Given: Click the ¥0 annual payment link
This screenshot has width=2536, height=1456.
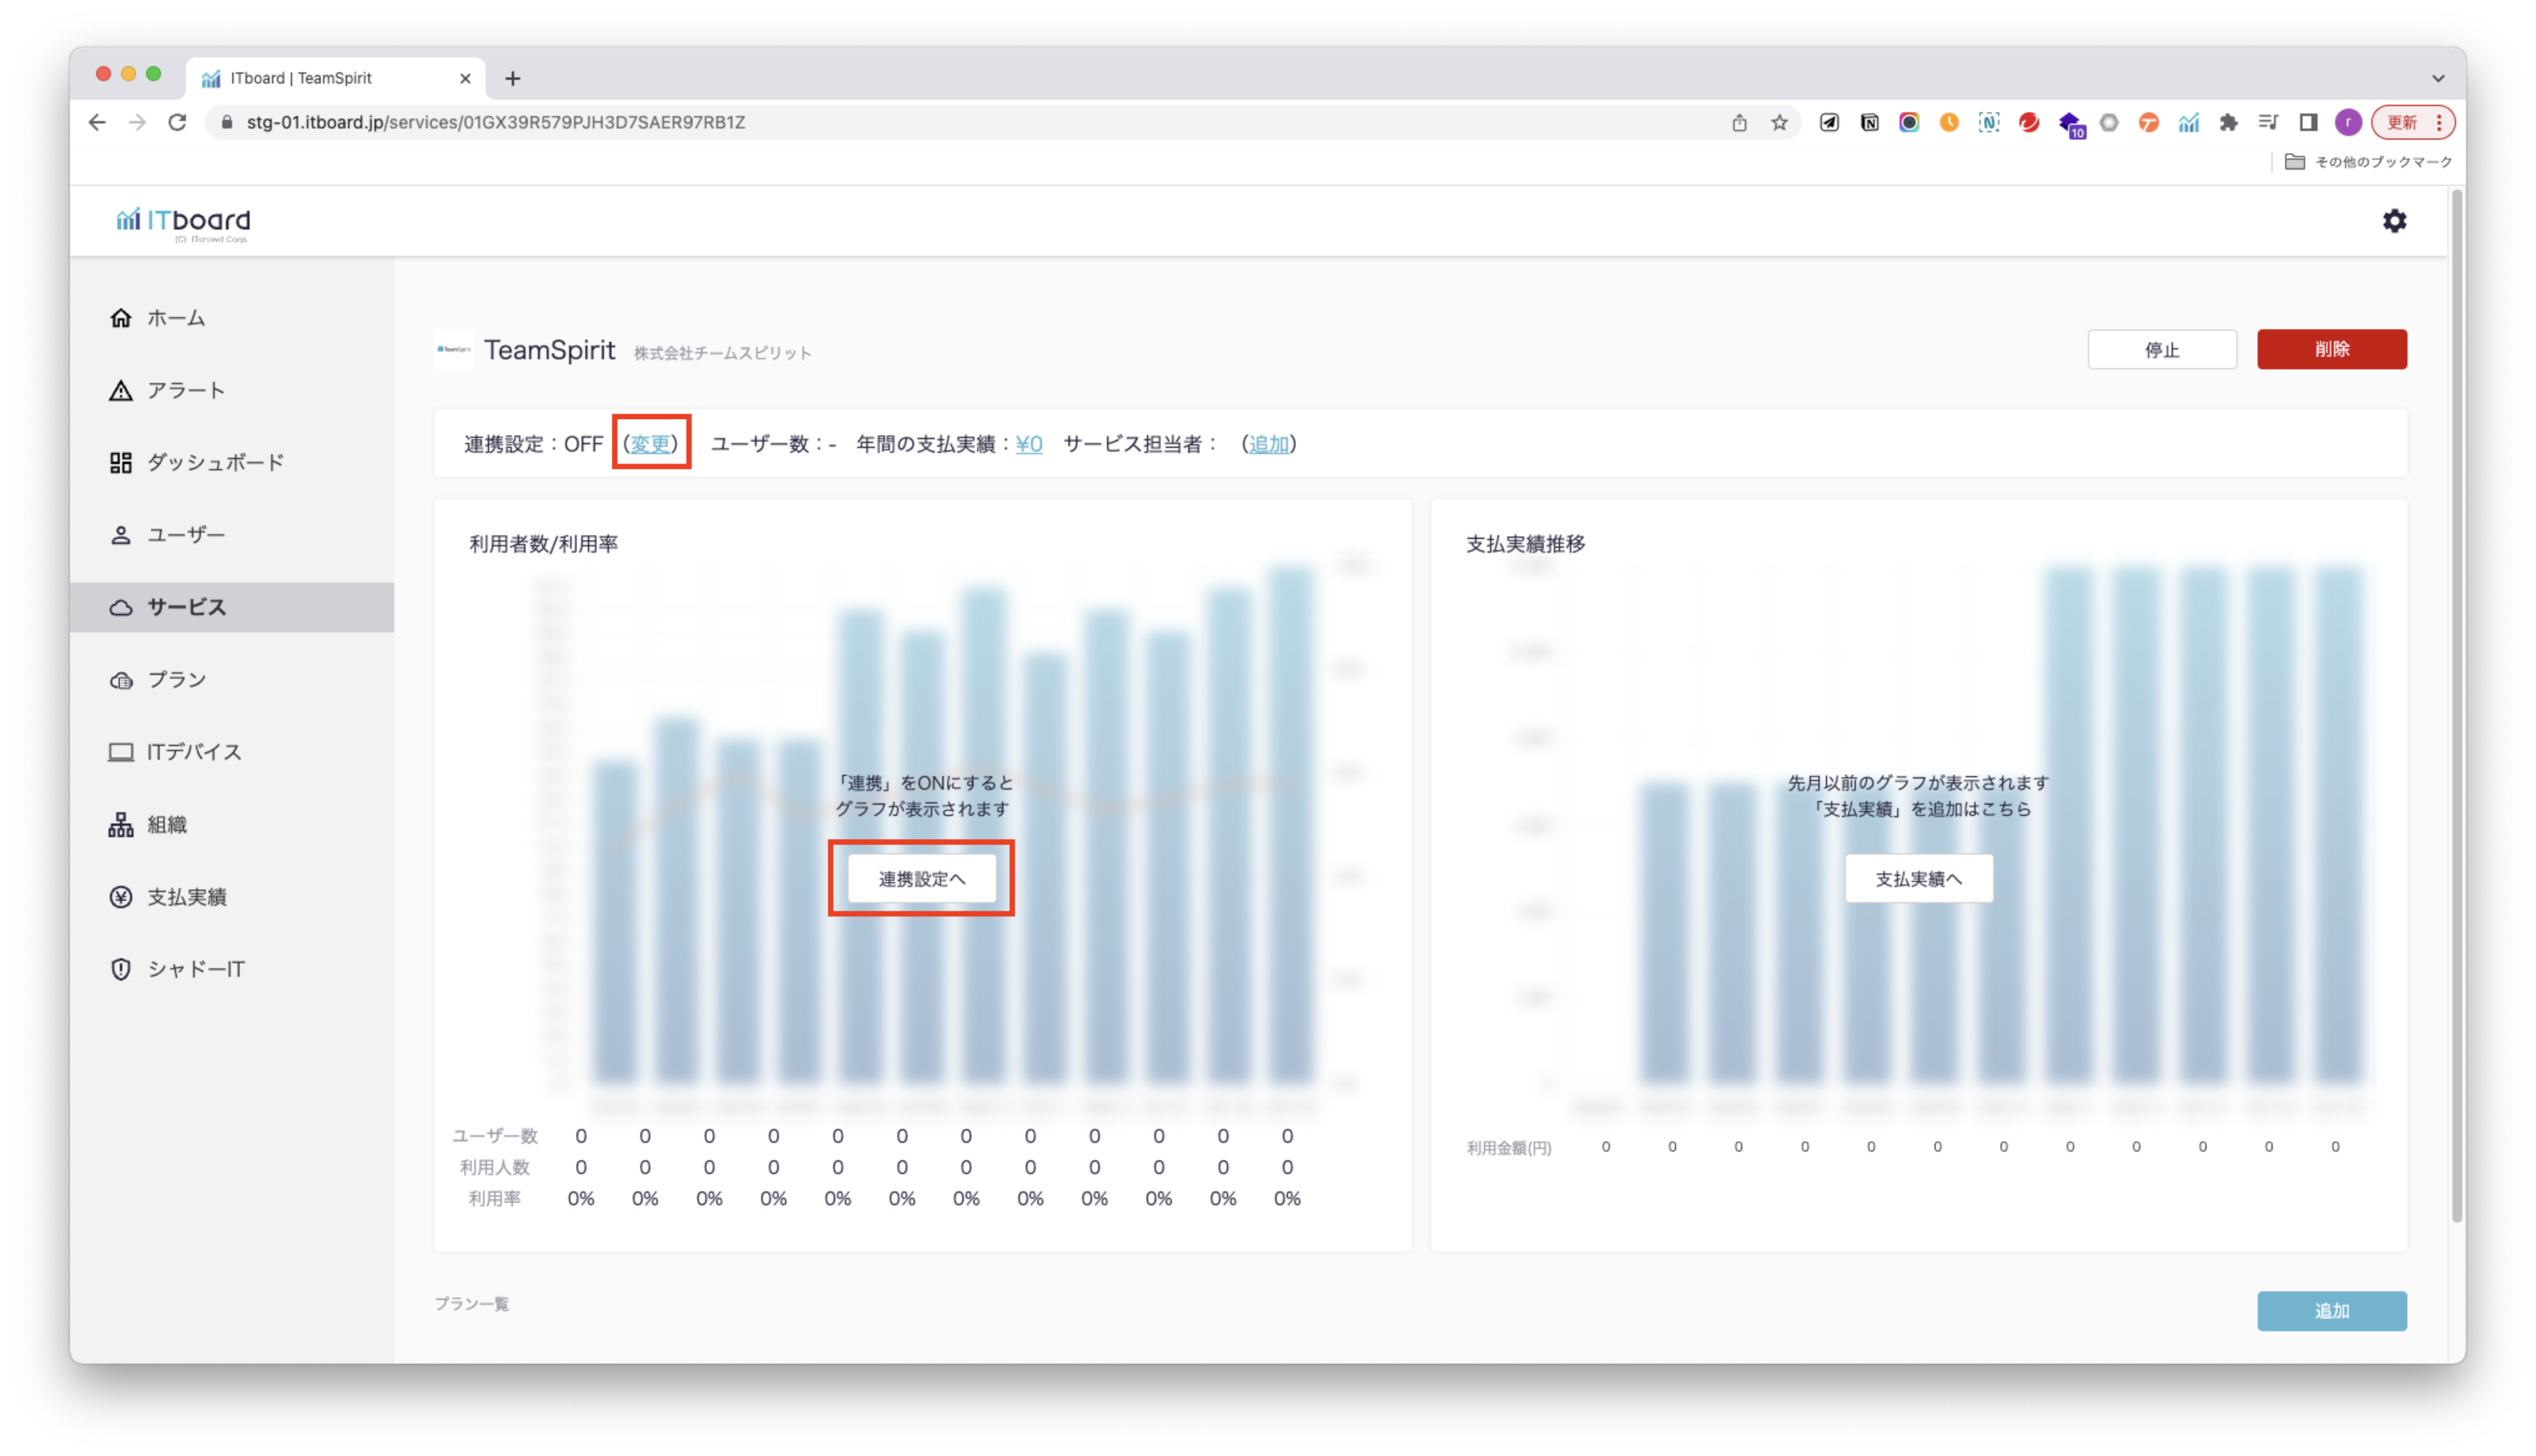Looking at the screenshot, I should click(x=1028, y=444).
